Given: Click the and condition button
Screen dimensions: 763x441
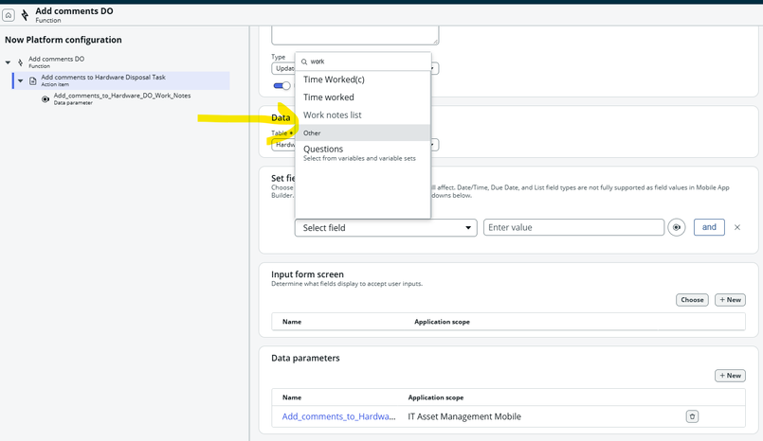Looking at the screenshot, I should (709, 227).
